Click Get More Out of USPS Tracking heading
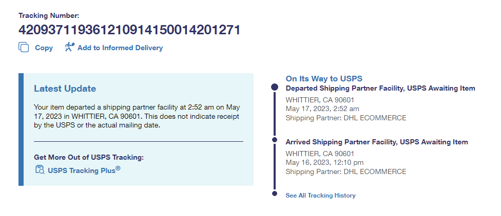 pos(89,157)
